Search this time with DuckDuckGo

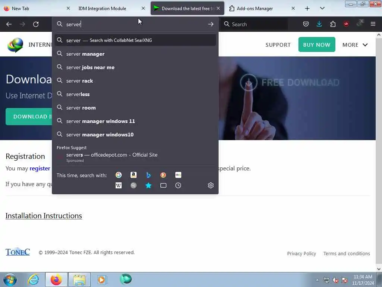pyautogui.click(x=163, y=175)
